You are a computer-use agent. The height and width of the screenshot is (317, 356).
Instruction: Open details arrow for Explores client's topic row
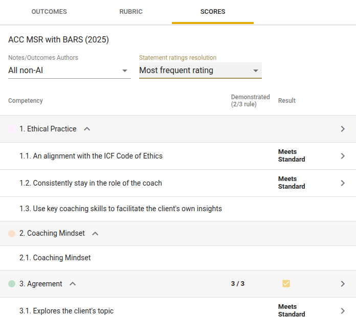tap(343, 311)
